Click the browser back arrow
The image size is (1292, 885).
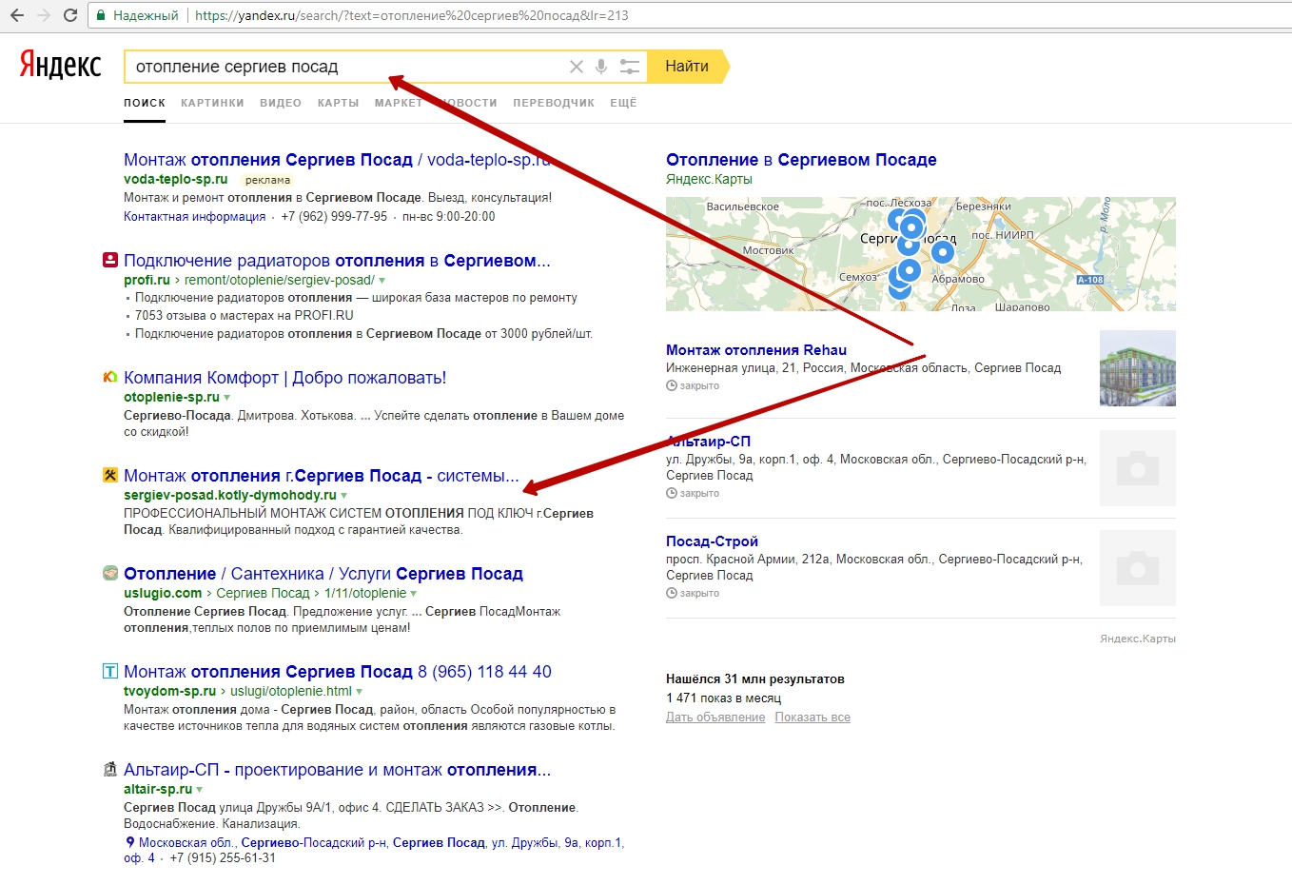[17, 15]
